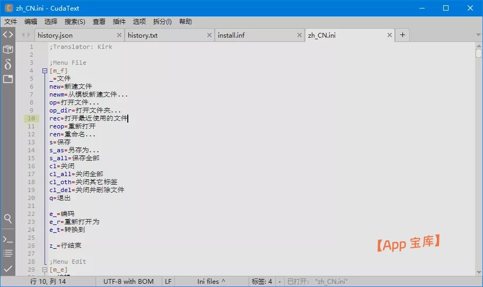Open the Snippets delta sidebar icon

[8, 64]
